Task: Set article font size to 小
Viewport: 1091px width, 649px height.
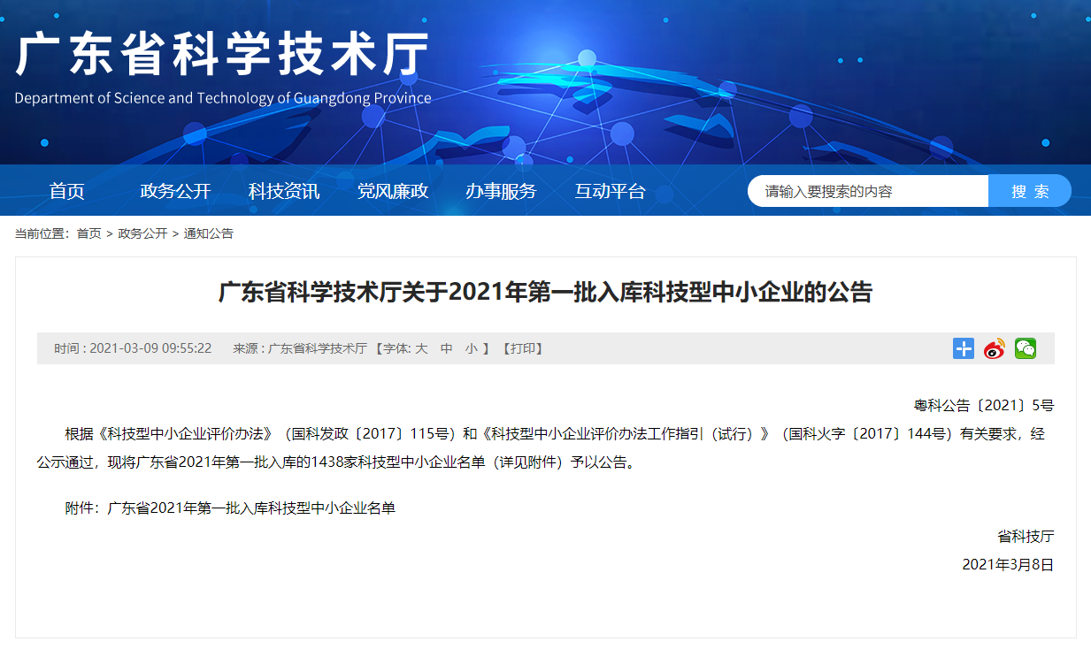Action: [470, 348]
